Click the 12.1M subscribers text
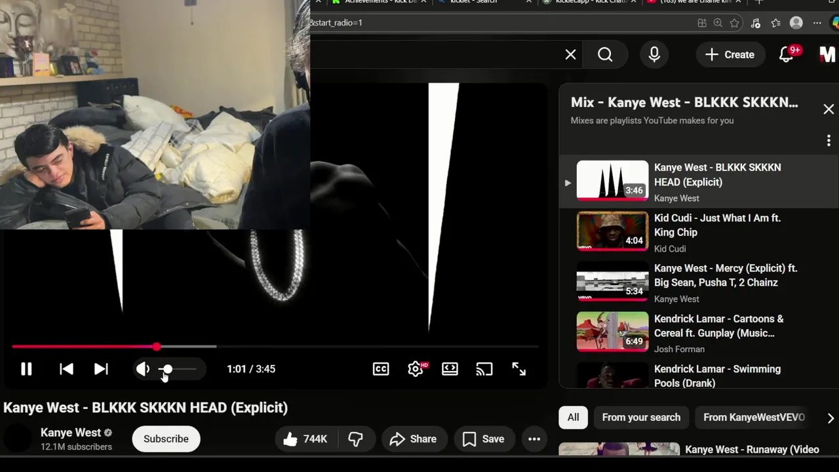839x472 pixels. coord(76,447)
